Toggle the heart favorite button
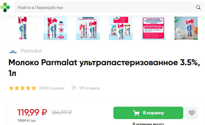 (x=192, y=113)
